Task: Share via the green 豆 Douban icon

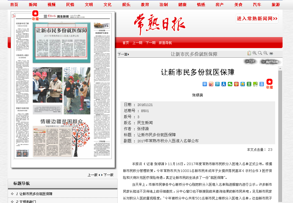Action: tap(249, 84)
